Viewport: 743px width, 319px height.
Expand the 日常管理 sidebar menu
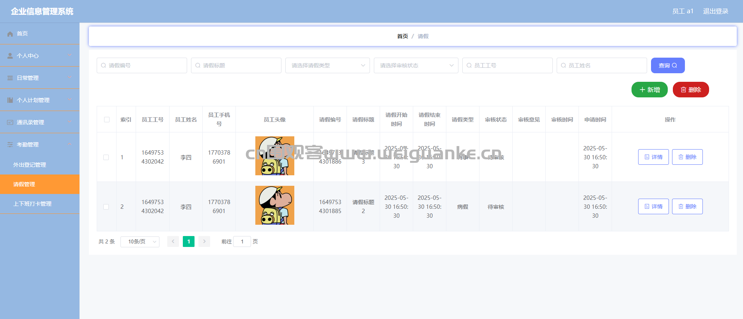[40, 78]
